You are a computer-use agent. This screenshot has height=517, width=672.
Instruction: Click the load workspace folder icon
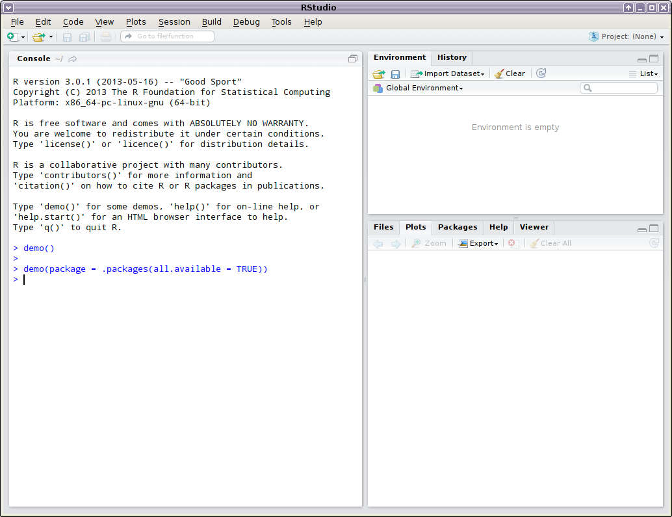point(379,73)
